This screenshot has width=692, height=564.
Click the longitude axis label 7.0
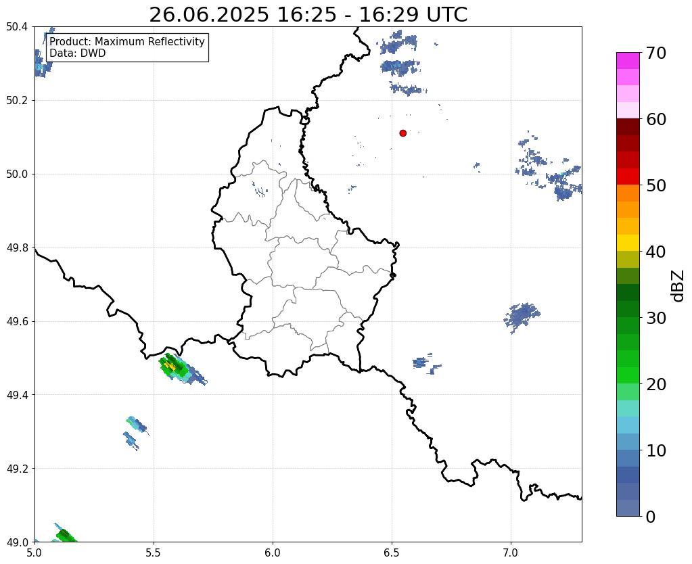(511, 553)
